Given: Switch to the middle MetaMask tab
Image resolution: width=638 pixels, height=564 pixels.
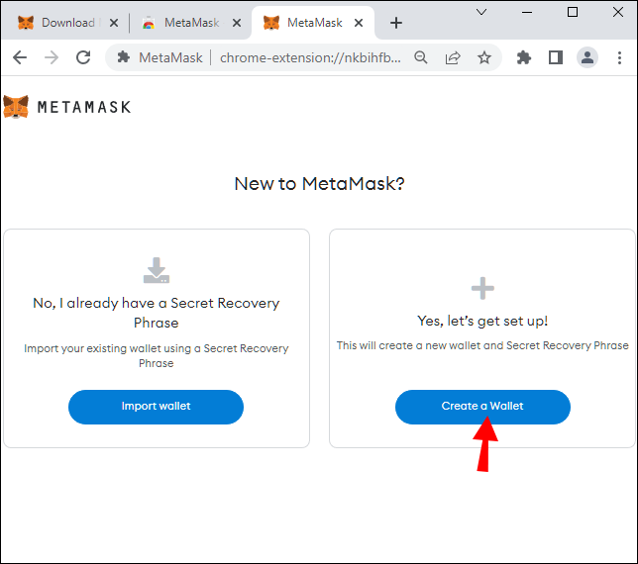Looking at the screenshot, I should coord(188,22).
